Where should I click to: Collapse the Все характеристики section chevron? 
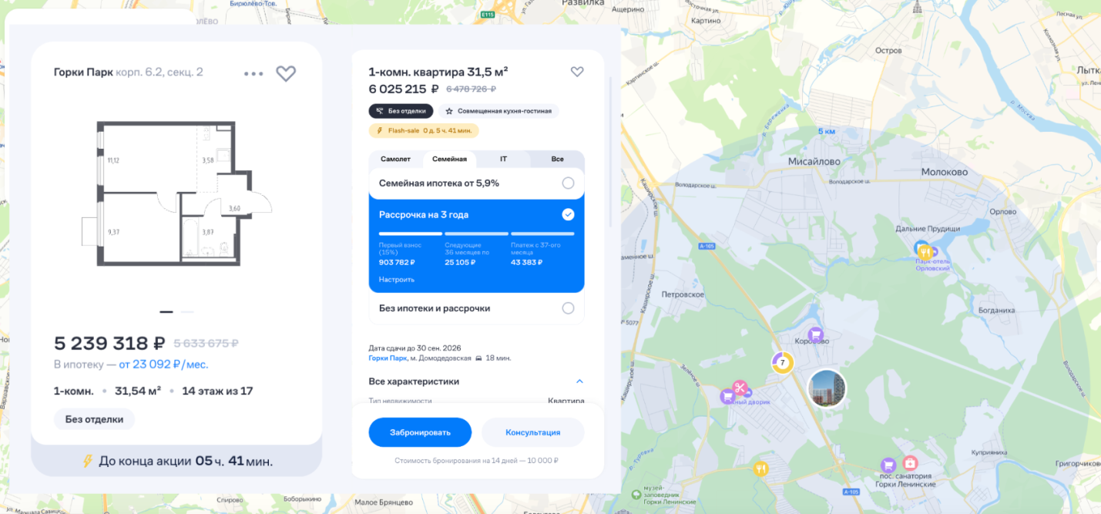pyautogui.click(x=579, y=381)
